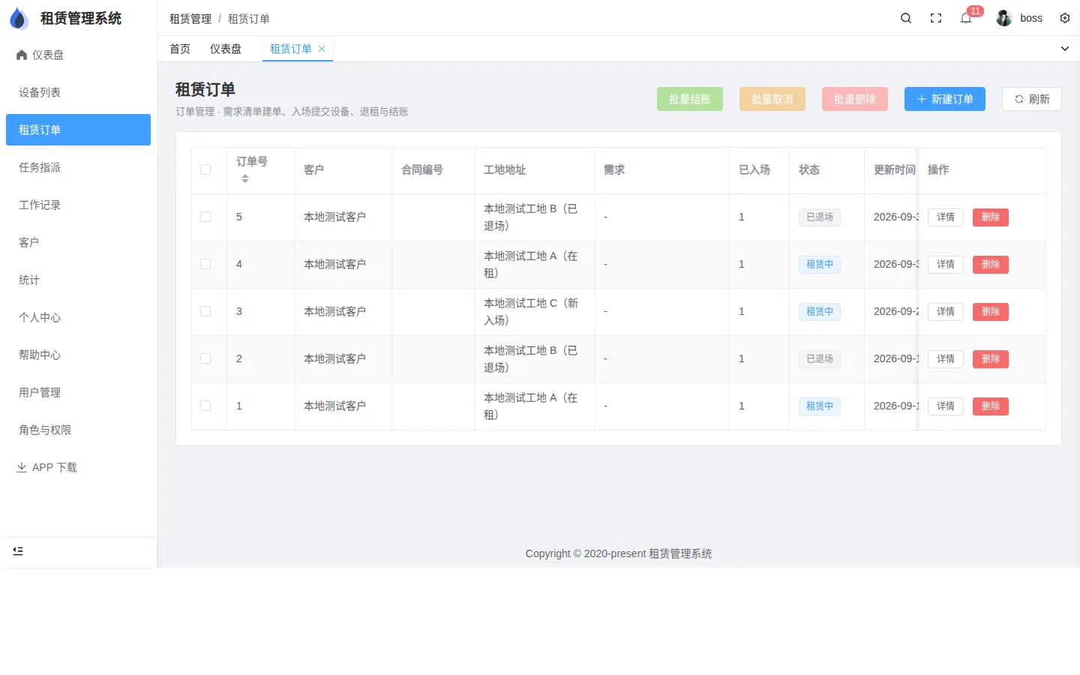Open 角色与权限 in the sidebar

tap(78, 430)
